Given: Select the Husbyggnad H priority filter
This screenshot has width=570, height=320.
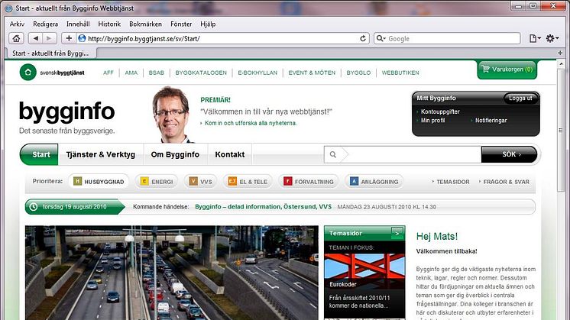Looking at the screenshot, I should [99, 181].
